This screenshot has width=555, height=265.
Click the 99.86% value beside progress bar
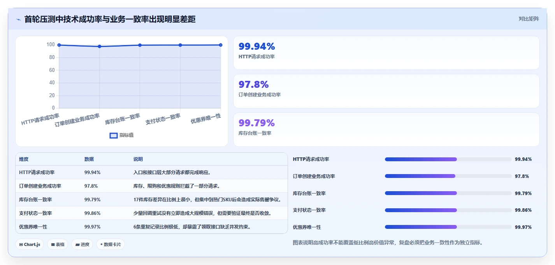click(523, 210)
